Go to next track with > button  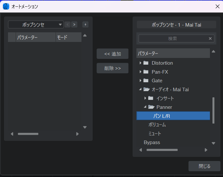point(74,25)
